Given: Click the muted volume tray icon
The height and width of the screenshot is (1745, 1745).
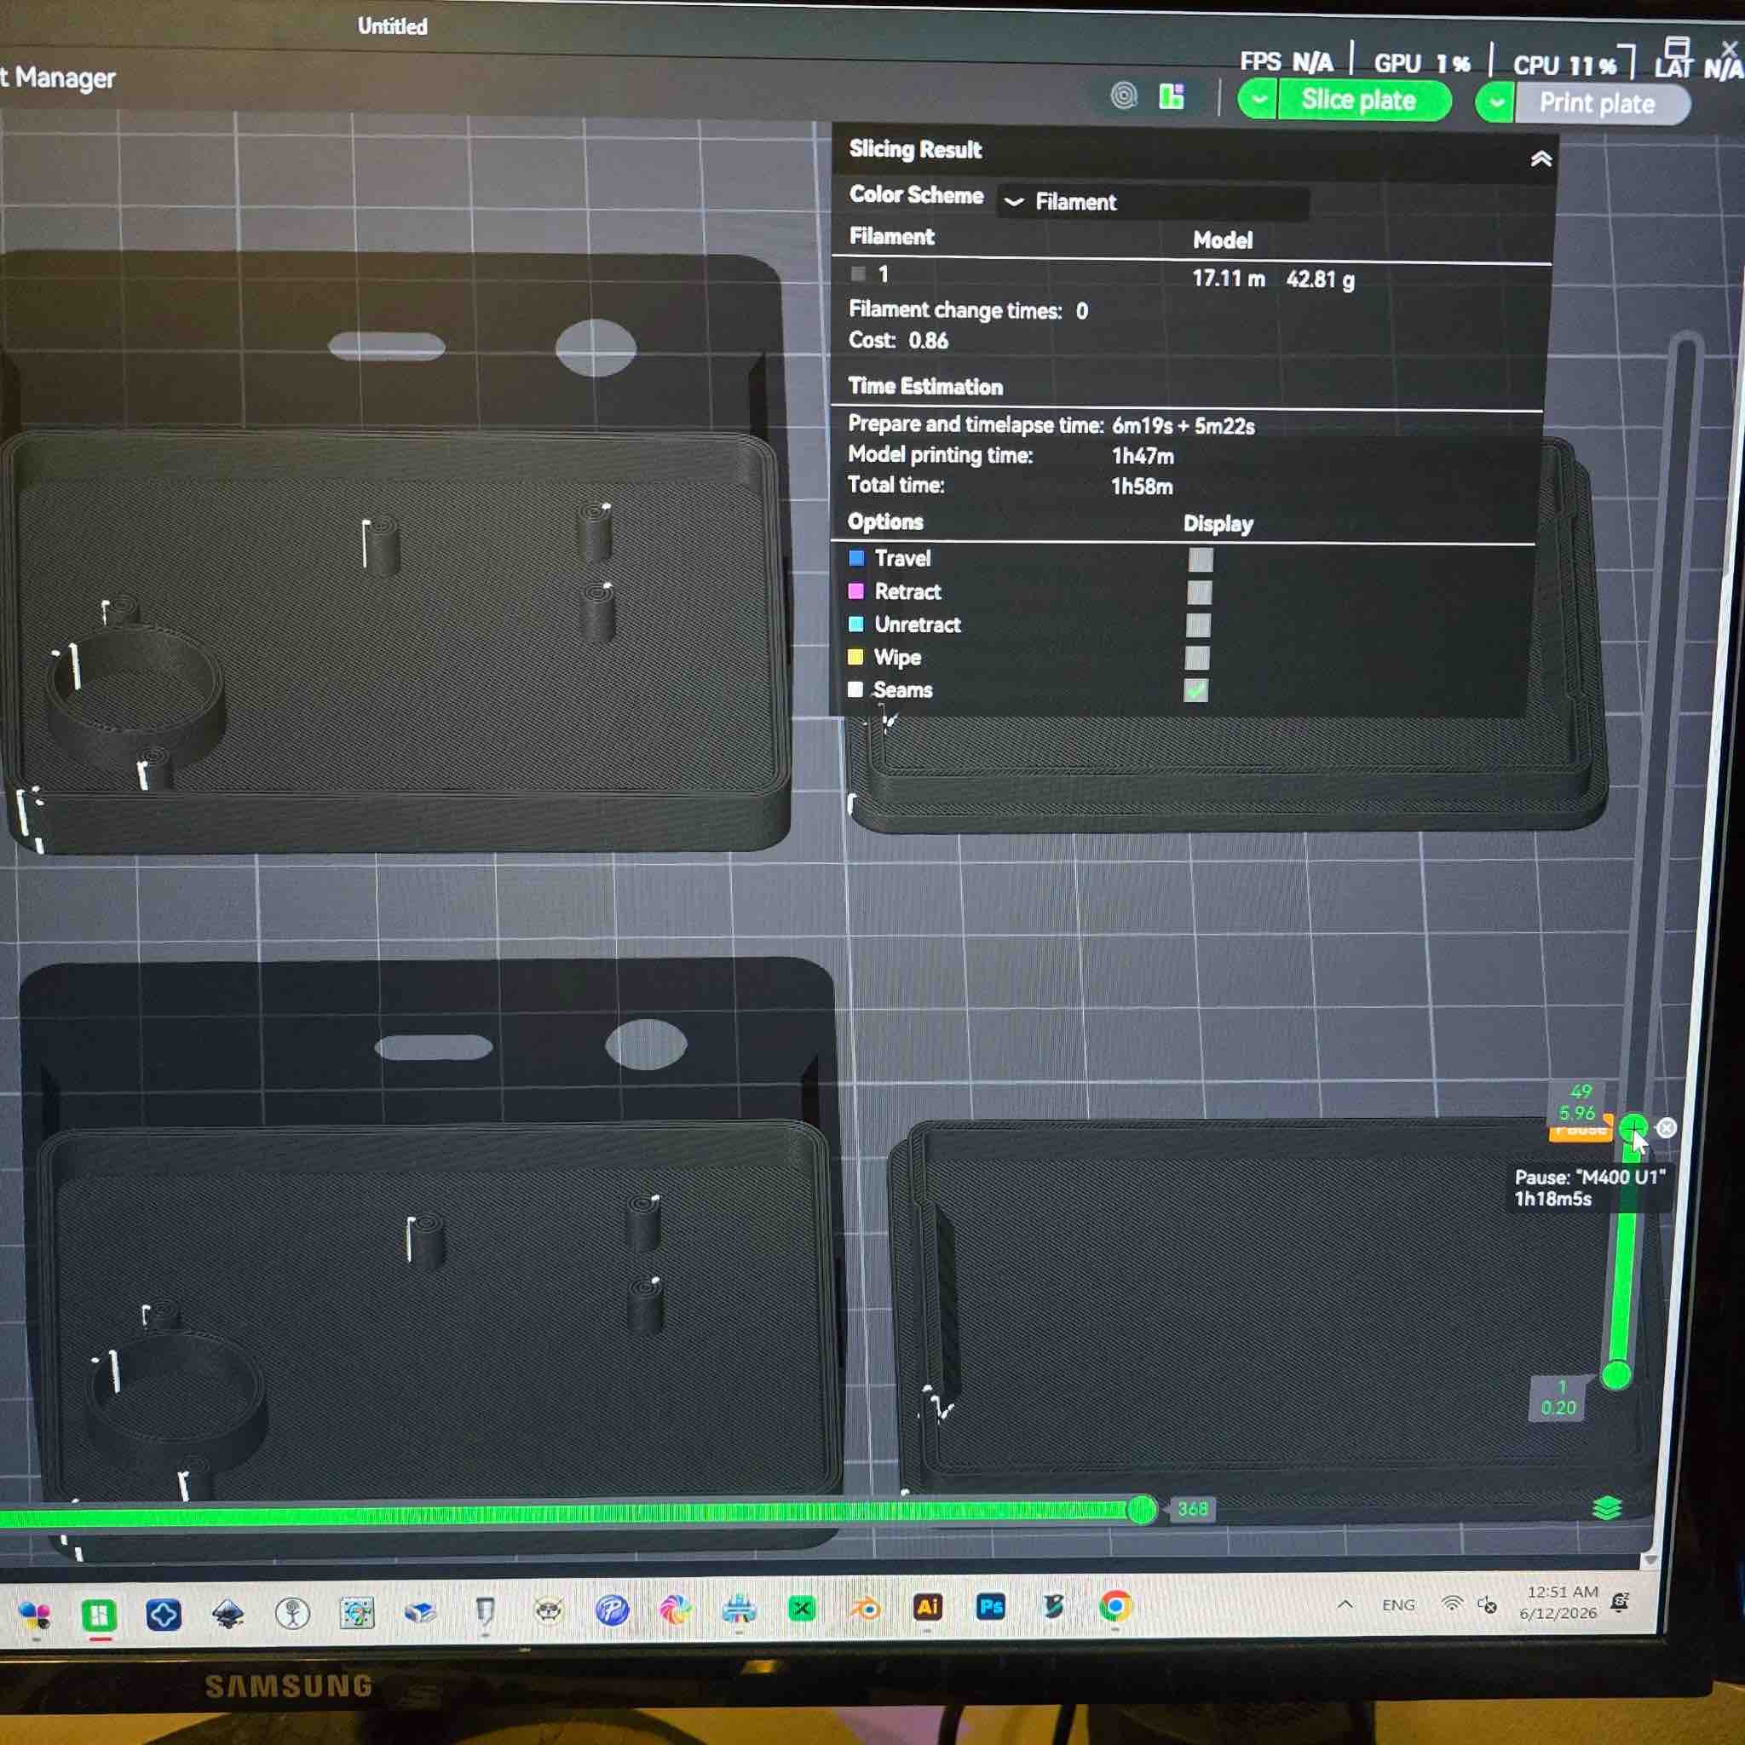Looking at the screenshot, I should tap(1487, 1604).
